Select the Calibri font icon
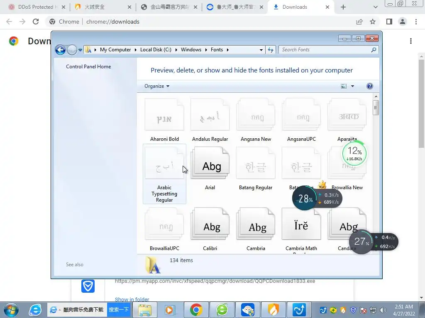425x318 pixels. (x=210, y=224)
